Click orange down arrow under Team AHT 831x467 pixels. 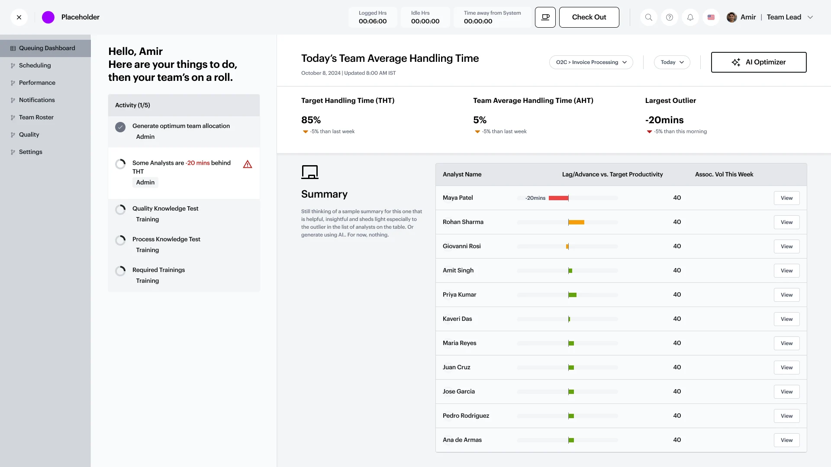coord(477,132)
